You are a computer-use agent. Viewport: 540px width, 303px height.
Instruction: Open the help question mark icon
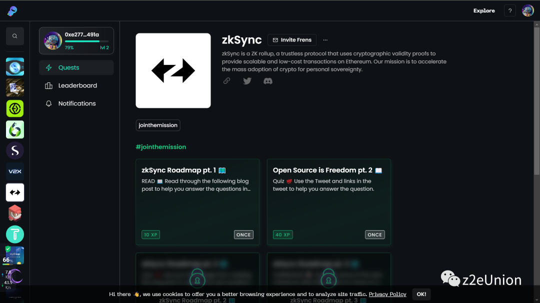coord(509,10)
